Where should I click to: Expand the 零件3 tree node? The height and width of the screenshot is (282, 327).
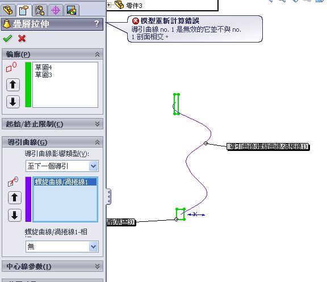point(109,5)
